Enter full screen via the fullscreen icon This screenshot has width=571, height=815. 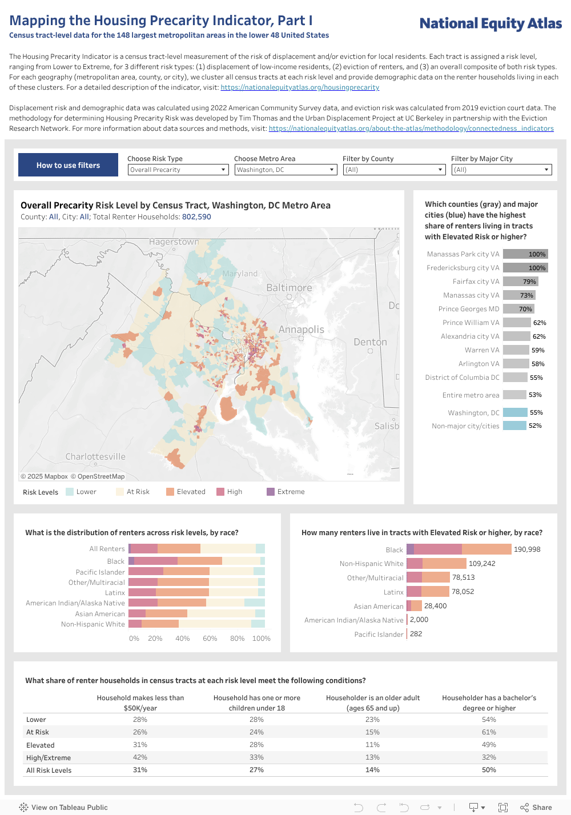(x=503, y=807)
